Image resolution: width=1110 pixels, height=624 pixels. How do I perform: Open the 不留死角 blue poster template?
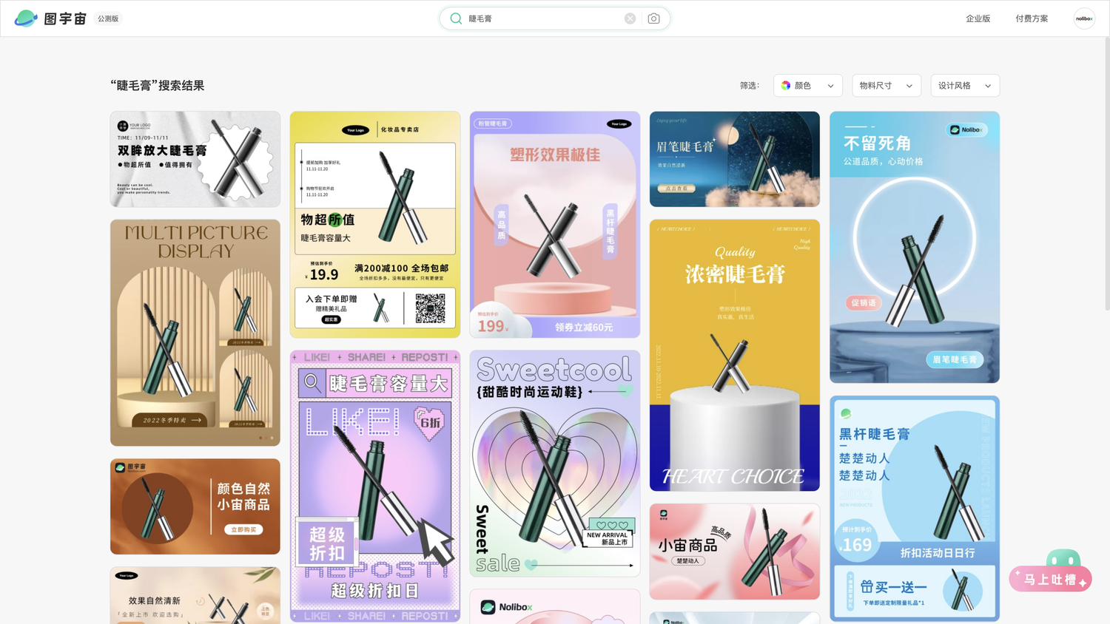[915, 247]
